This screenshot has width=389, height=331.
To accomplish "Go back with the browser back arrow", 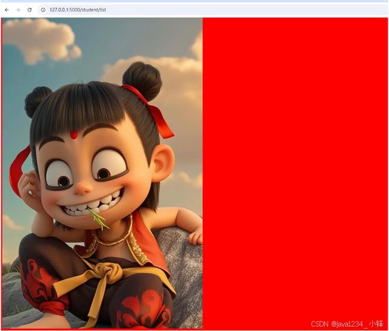I will (x=7, y=10).
